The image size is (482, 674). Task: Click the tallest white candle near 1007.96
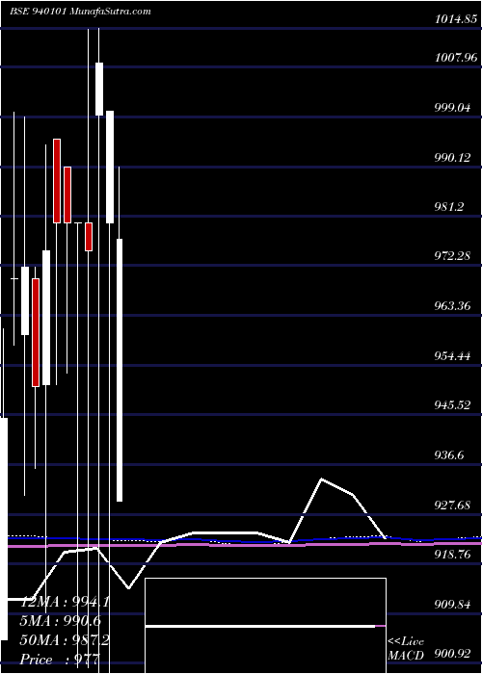coord(99,89)
